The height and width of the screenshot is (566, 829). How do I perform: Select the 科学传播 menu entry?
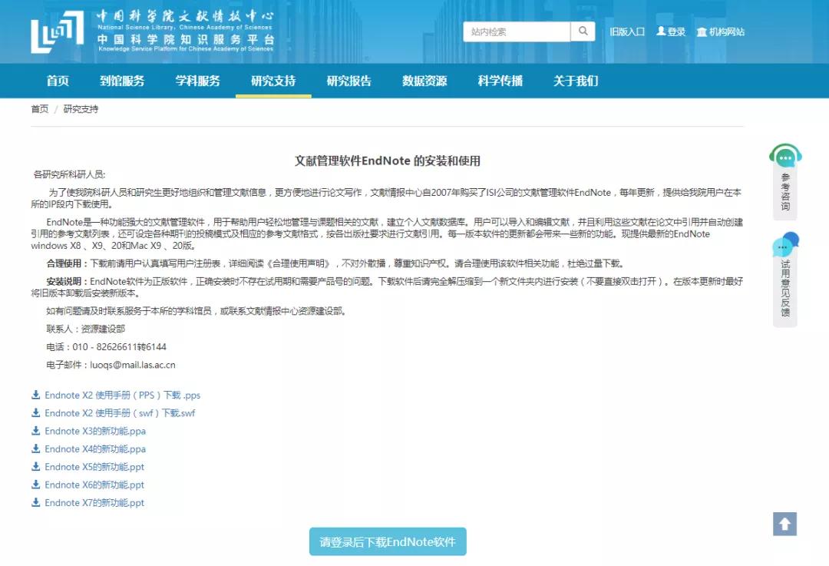501,81
